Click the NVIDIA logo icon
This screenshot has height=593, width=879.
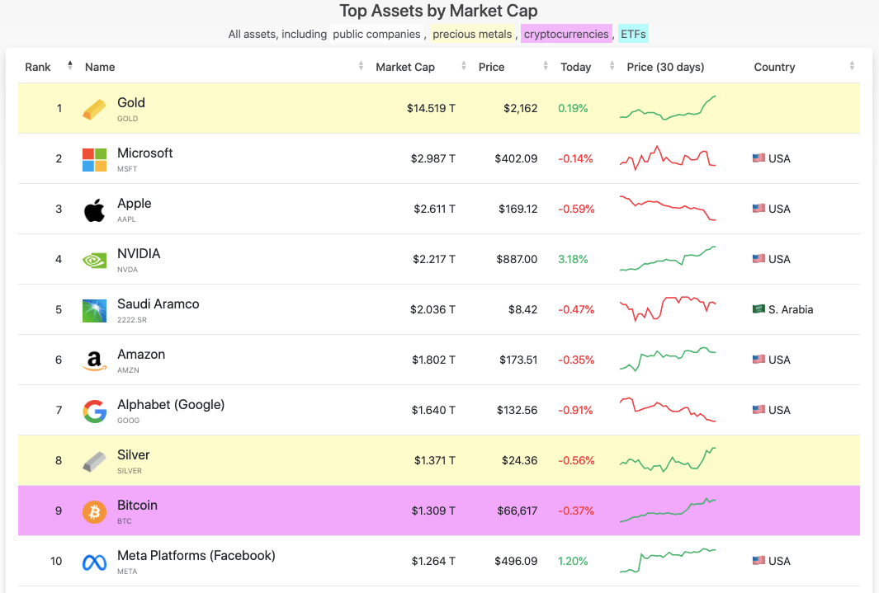point(94,261)
